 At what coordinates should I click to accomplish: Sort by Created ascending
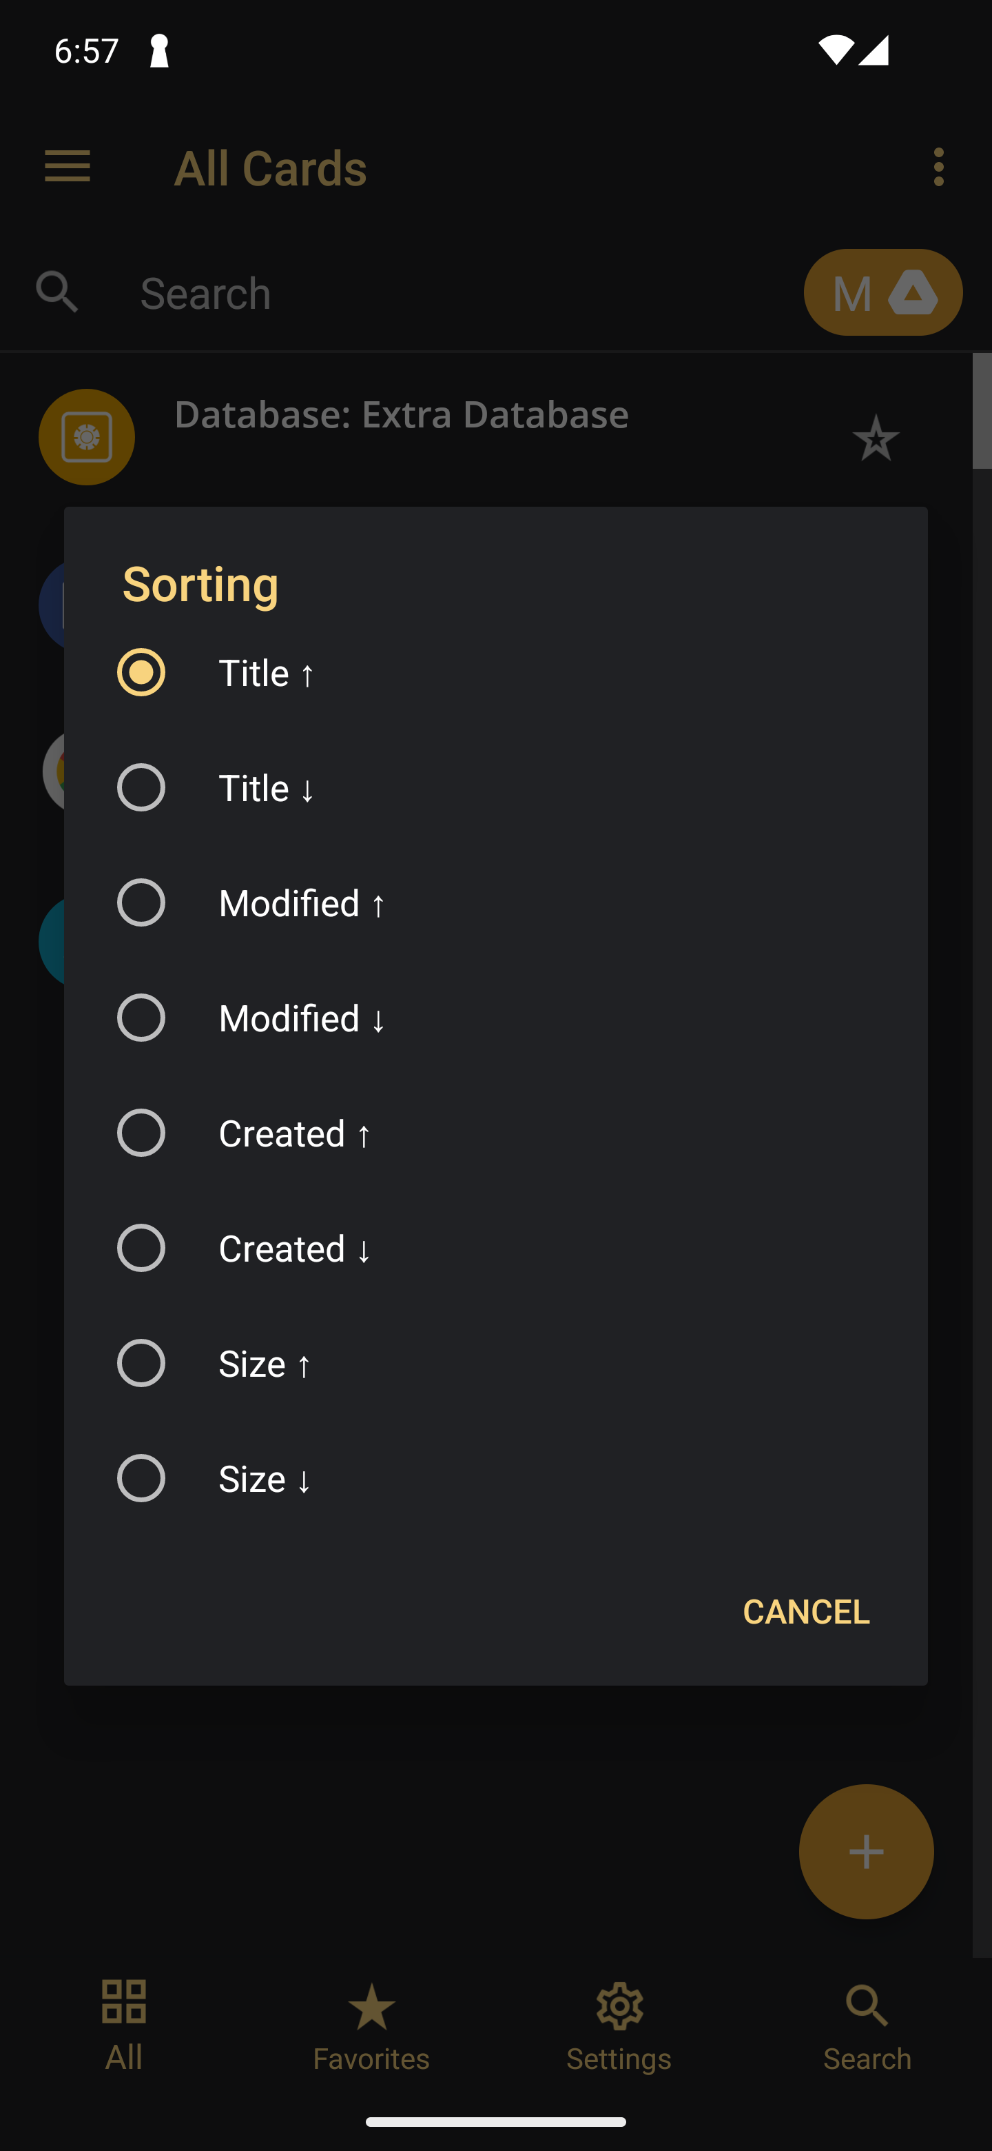495,1133
